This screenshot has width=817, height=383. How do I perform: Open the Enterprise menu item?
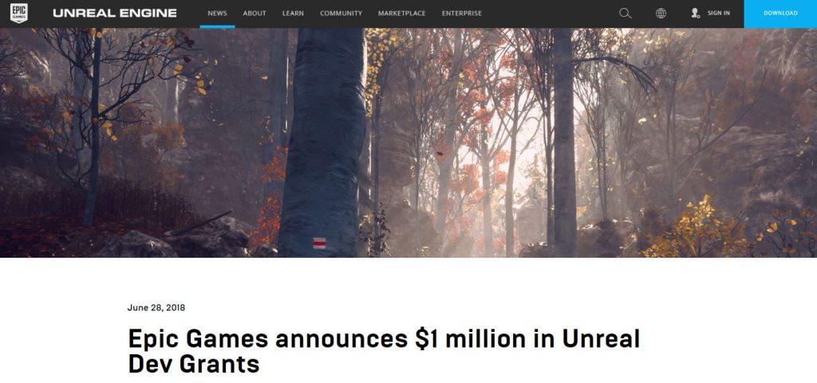coord(462,14)
